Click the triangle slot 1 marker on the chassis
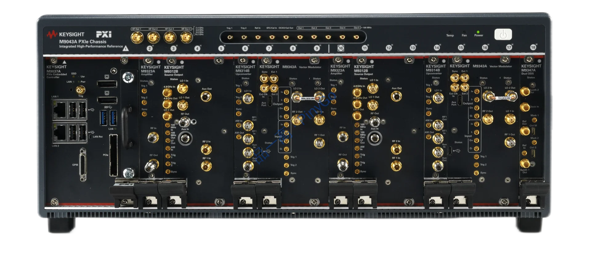The height and width of the screenshot is (253, 589). point(126,49)
